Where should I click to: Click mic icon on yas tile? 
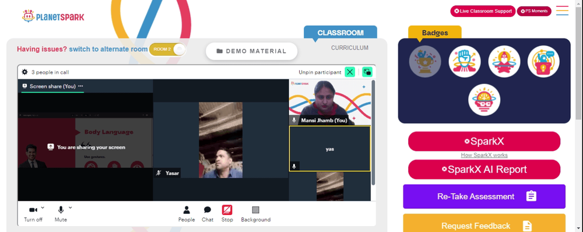[x=294, y=166]
